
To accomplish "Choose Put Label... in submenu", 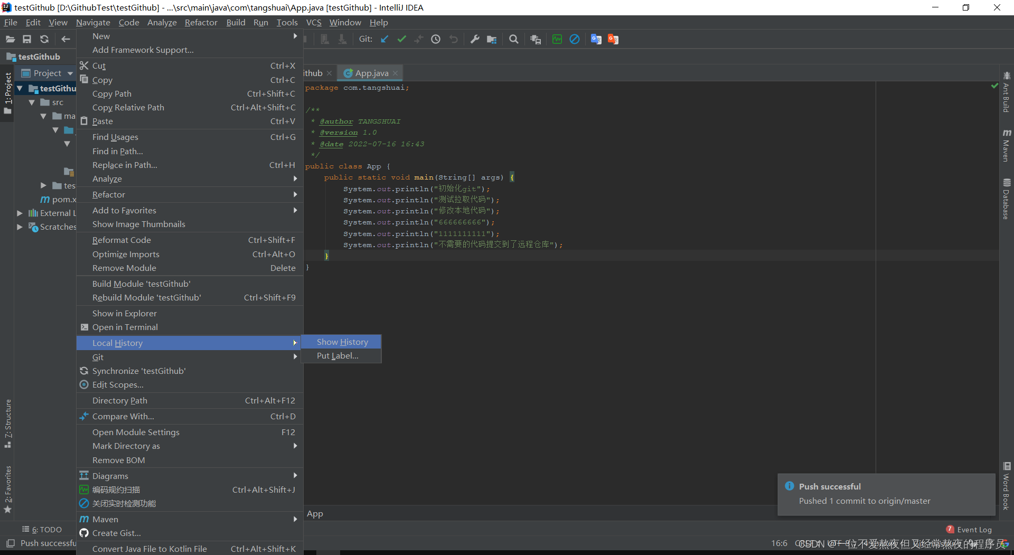I will 341,356.
